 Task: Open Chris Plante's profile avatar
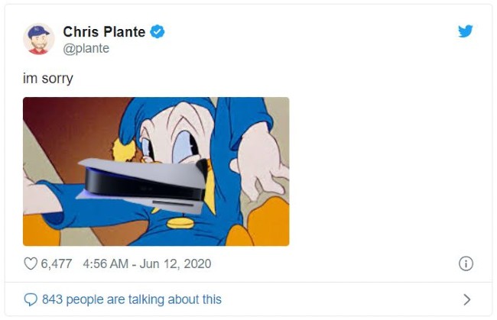pos(39,39)
